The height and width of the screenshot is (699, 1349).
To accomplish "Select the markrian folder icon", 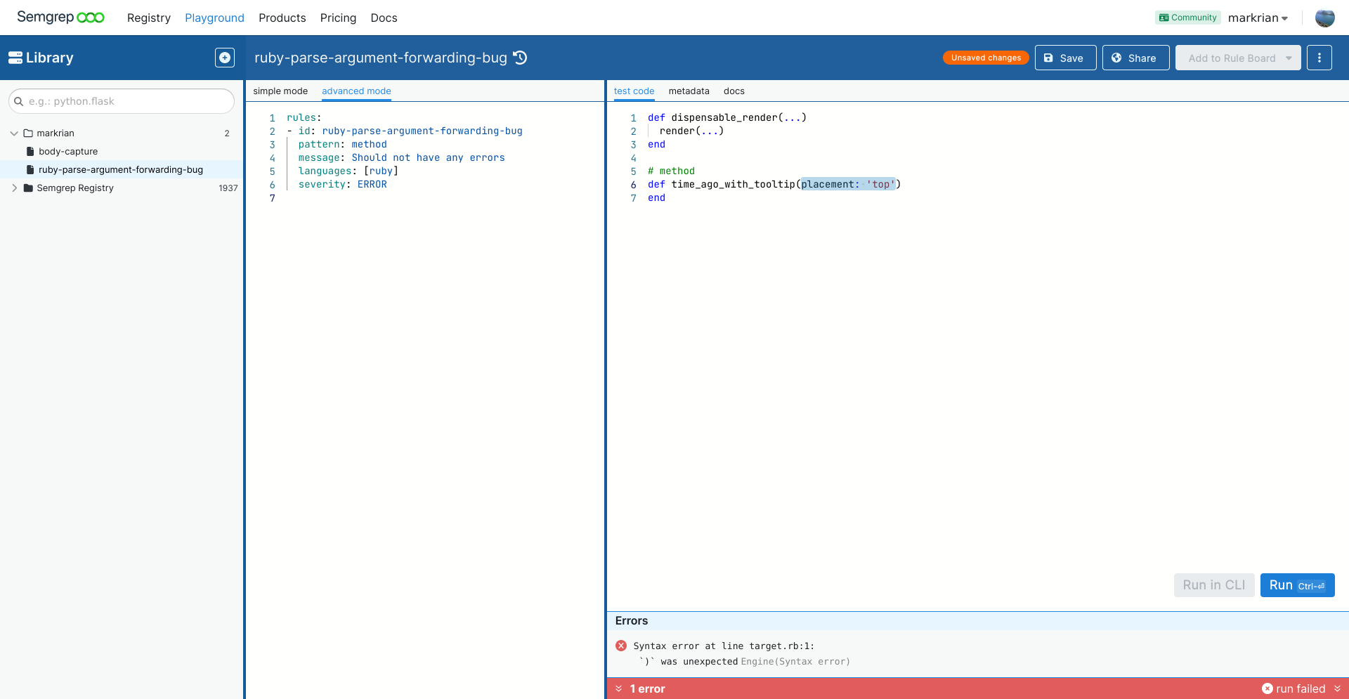I will pyautogui.click(x=29, y=133).
